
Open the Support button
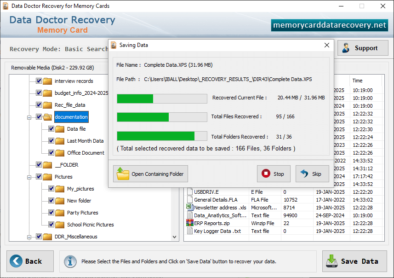coord(363,48)
